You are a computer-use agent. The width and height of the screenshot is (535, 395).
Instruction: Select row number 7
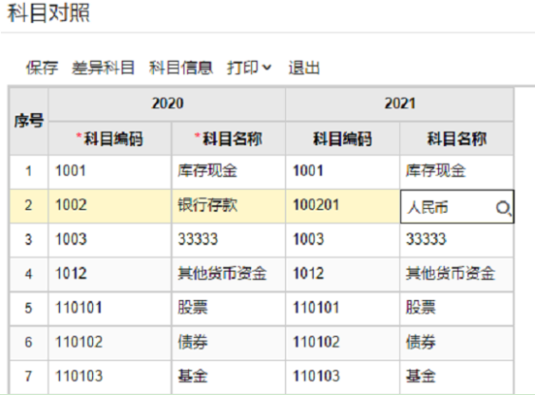(29, 376)
